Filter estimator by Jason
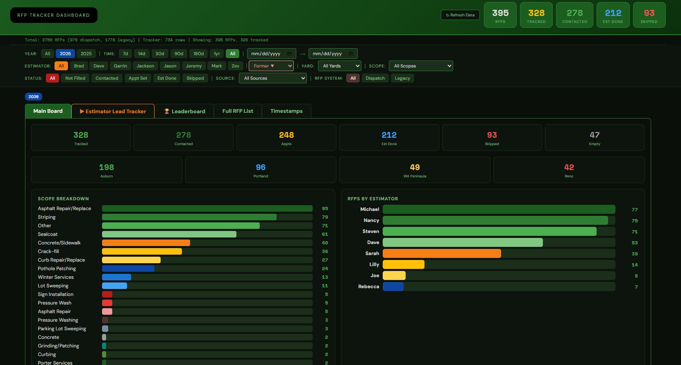Viewport: 681px width, 365px height. 170,66
